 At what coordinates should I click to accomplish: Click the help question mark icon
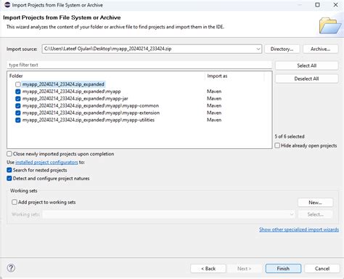[x=11, y=268]
